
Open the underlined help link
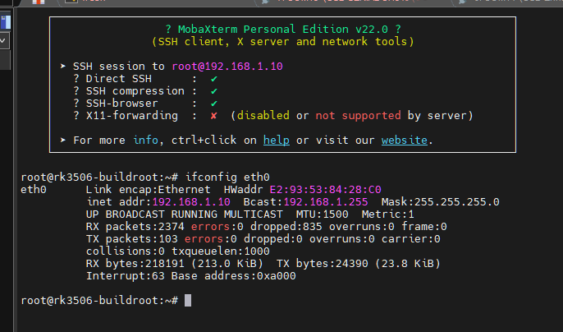[276, 141]
